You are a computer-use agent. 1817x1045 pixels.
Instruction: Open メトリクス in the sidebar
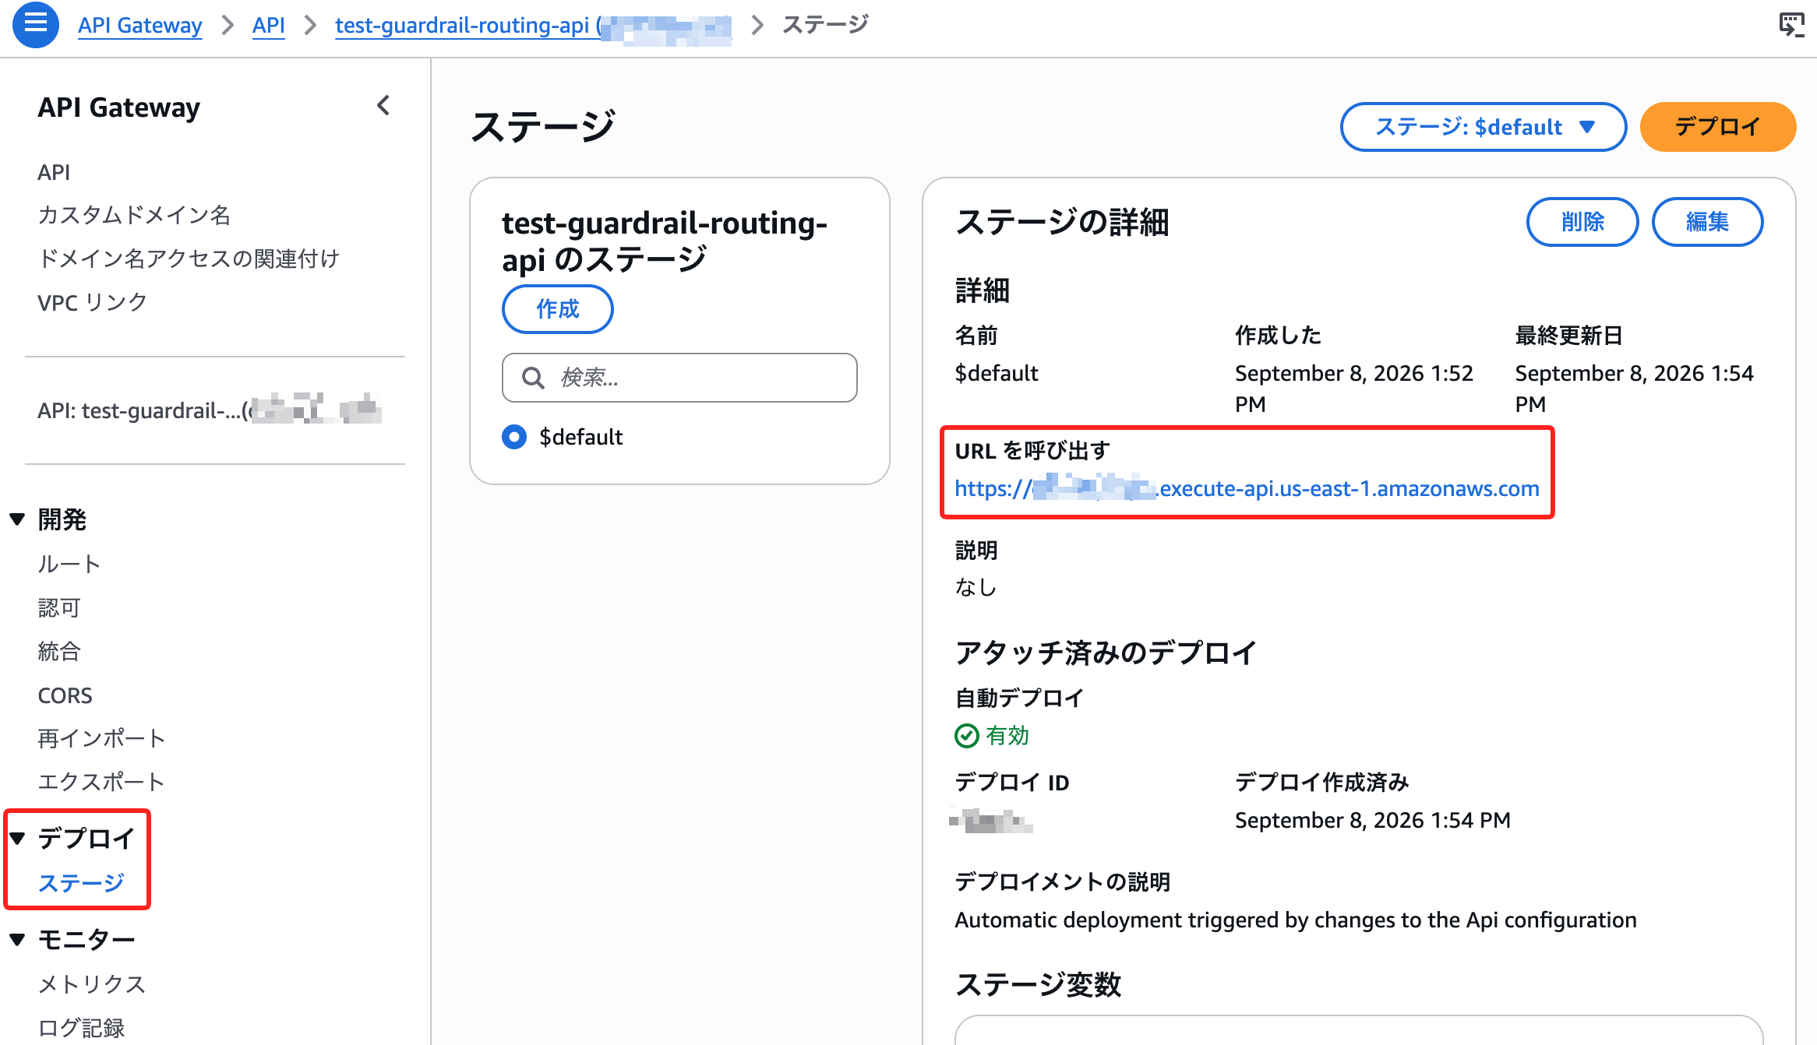pyautogui.click(x=92, y=984)
